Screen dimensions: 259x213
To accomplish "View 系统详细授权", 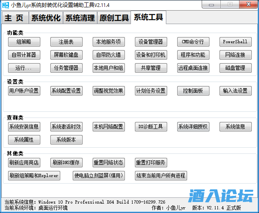I will click(193, 127).
